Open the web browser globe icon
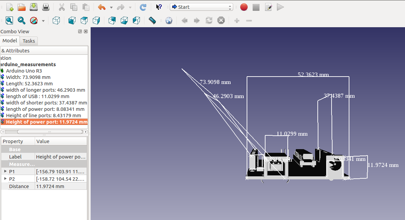Image resolution: width=405 pixels, height=220 pixels. [168, 20]
